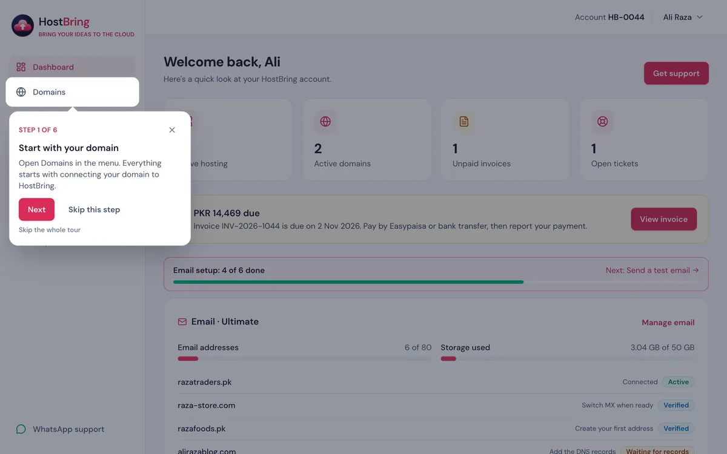Open the Active domains stat card
The image size is (727, 454).
tap(367, 139)
